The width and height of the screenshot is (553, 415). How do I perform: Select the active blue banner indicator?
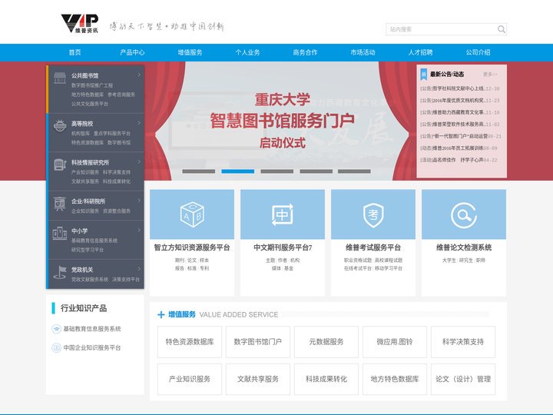tap(237, 171)
